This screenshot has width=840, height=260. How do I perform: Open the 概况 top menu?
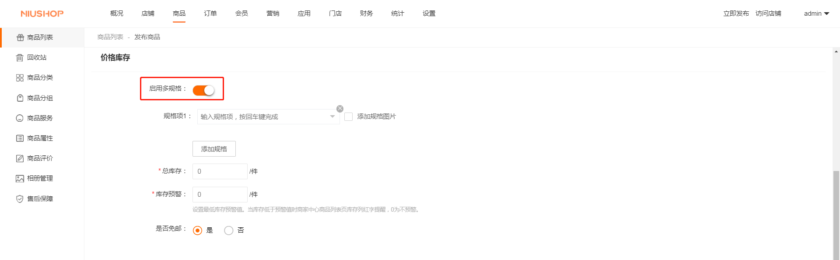tap(117, 14)
